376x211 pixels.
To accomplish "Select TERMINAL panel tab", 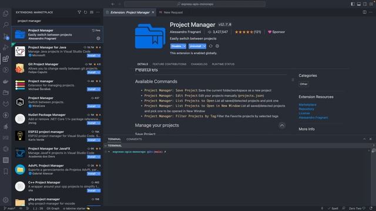I will (x=115, y=139).
